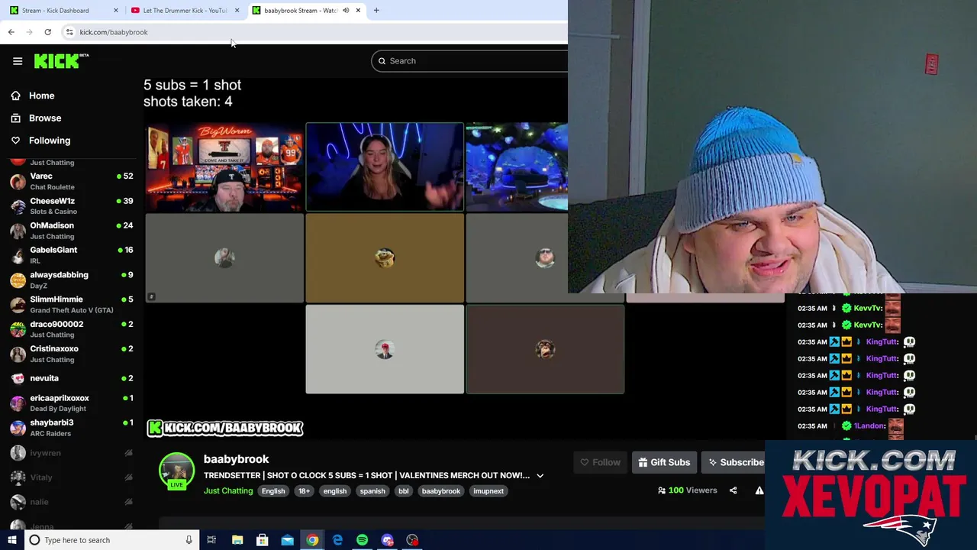Click Gift Subs button
The image size is (977, 550).
click(664, 462)
